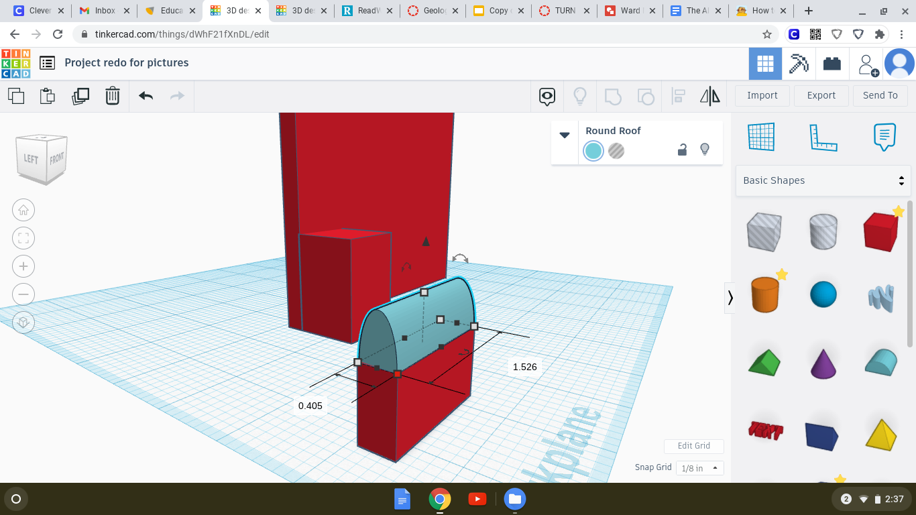Image resolution: width=916 pixels, height=515 pixels.
Task: Open the notes visibility speech bubble icon
Action: point(547,96)
